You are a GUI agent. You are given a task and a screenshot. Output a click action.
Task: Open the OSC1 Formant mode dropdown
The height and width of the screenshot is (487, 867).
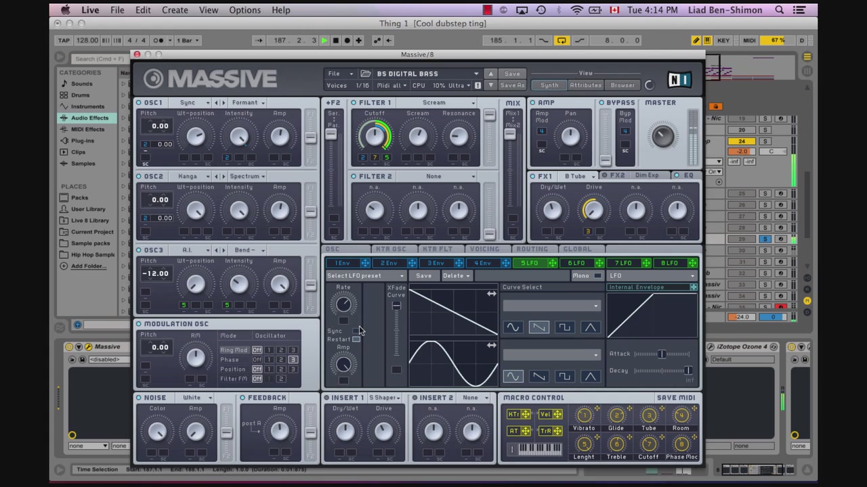249,103
